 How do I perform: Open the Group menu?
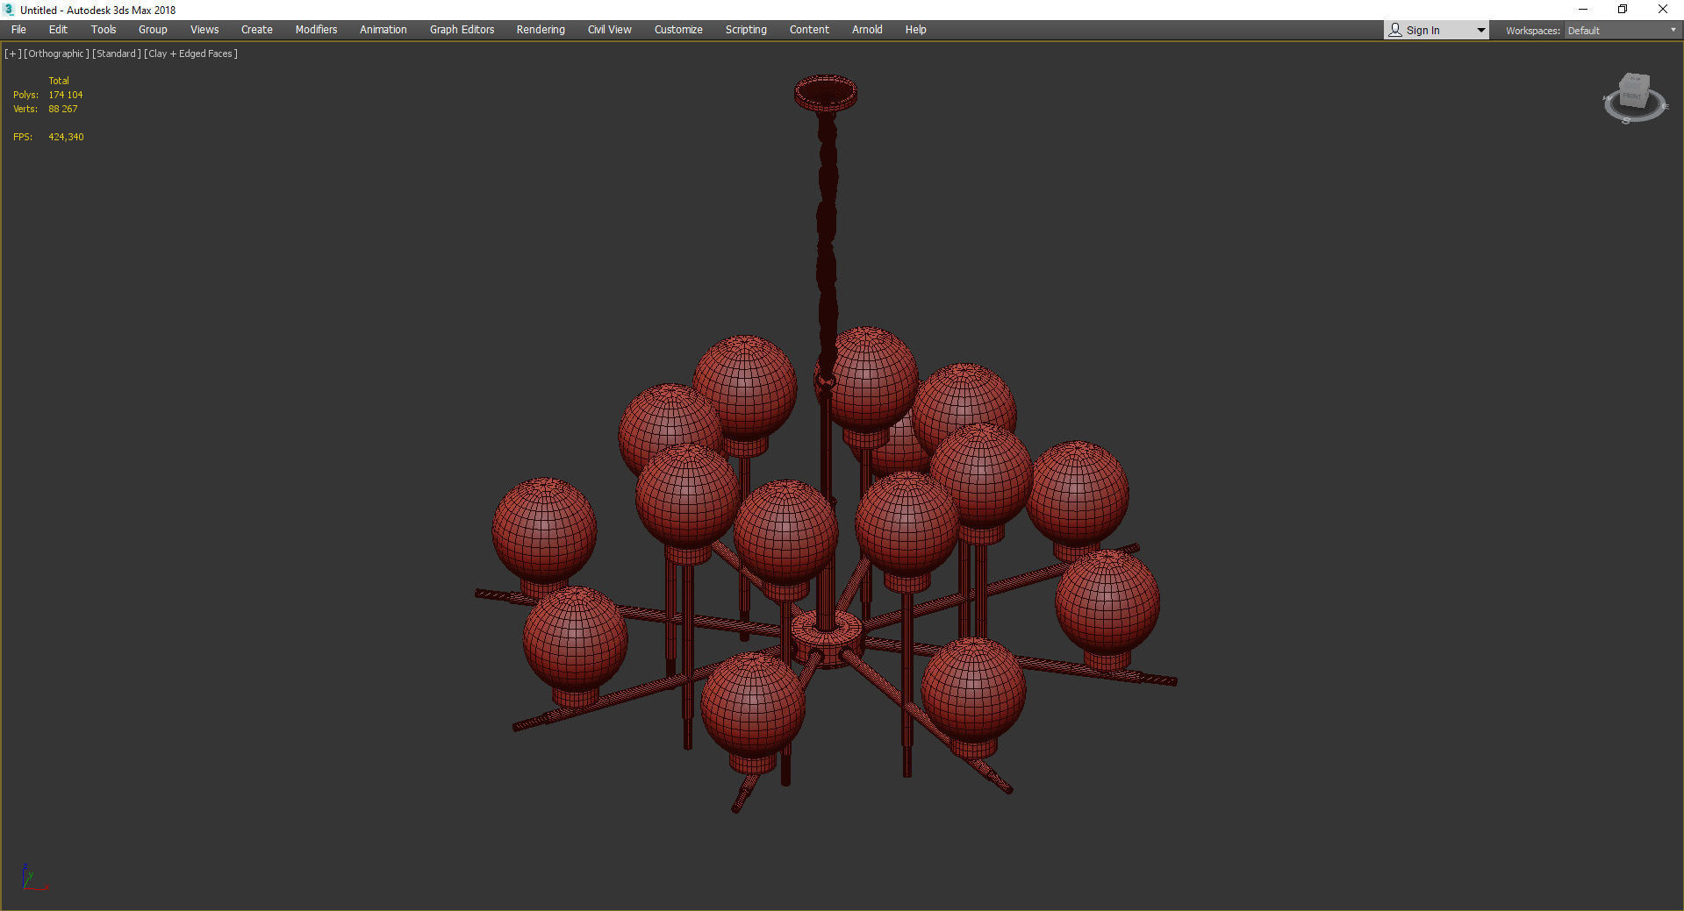point(153,30)
